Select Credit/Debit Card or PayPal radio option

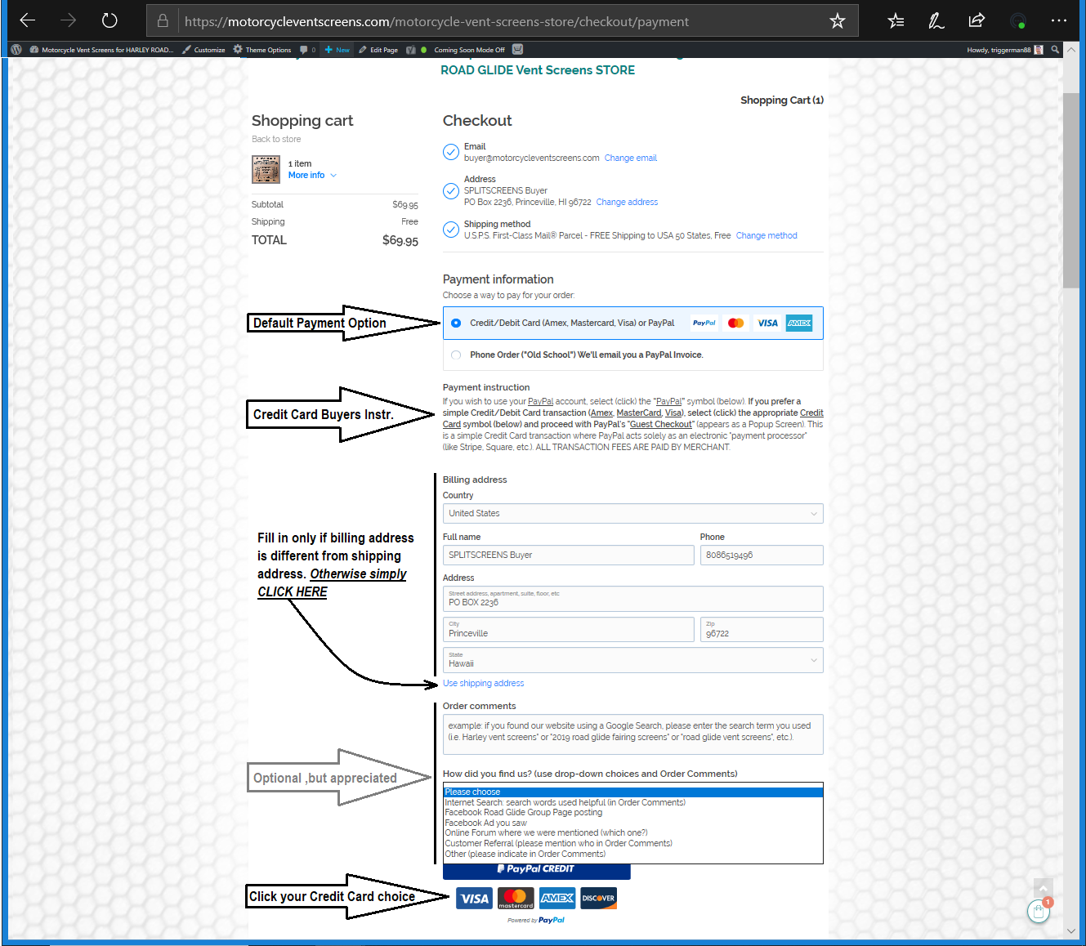tap(456, 324)
